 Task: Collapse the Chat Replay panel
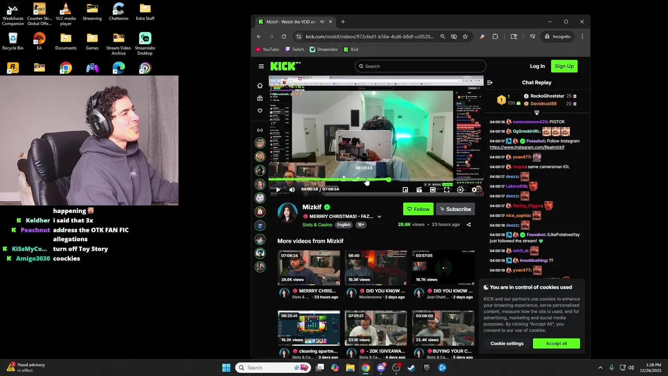click(490, 83)
